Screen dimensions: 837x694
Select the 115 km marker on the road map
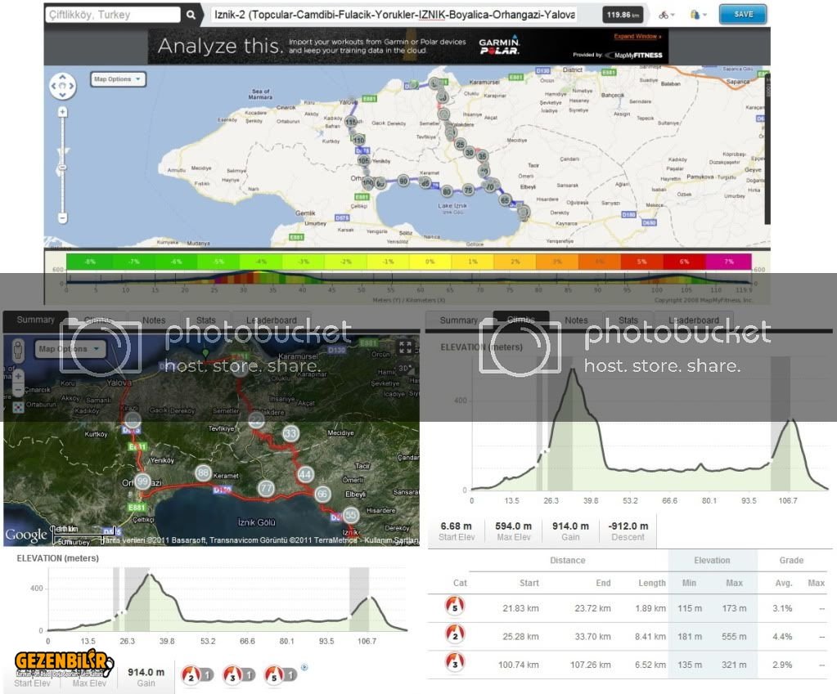351,122
